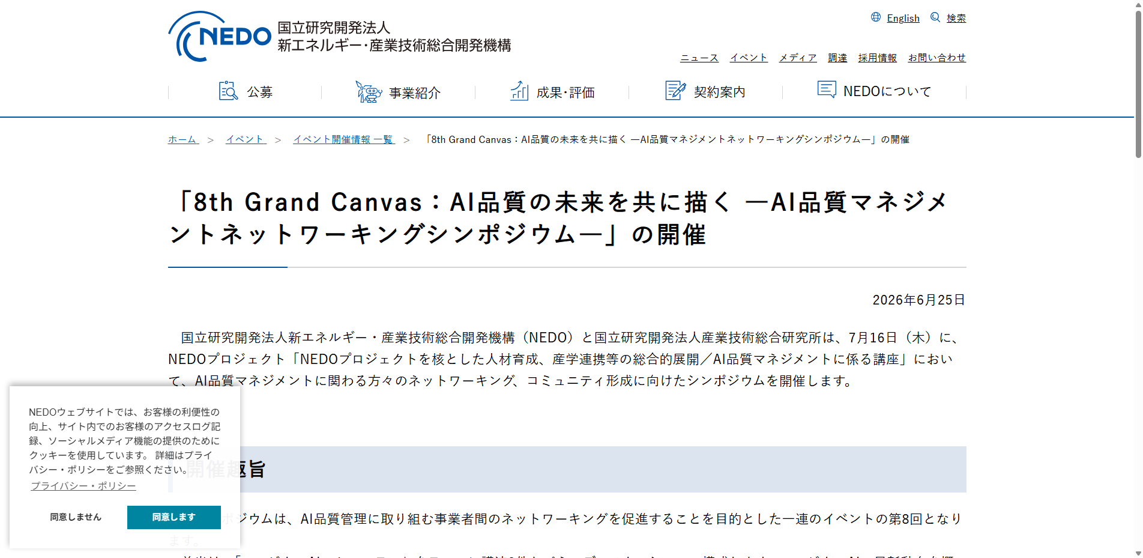Click the globe icon beside English
The height and width of the screenshot is (558, 1143).
click(876, 17)
